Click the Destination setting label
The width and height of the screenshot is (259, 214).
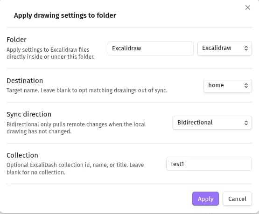point(25,81)
